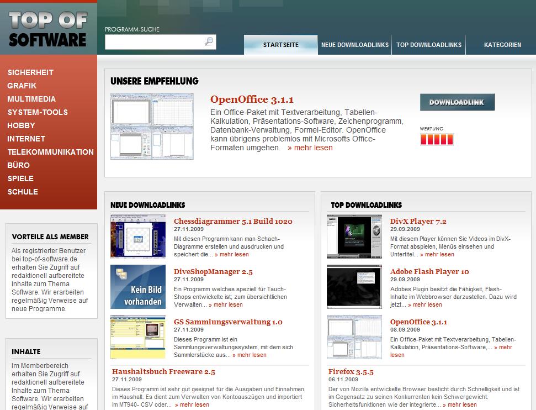Open the GS Sammlungsverwaltung screenshot
Screen dimensions: 536x410
(x=139, y=337)
